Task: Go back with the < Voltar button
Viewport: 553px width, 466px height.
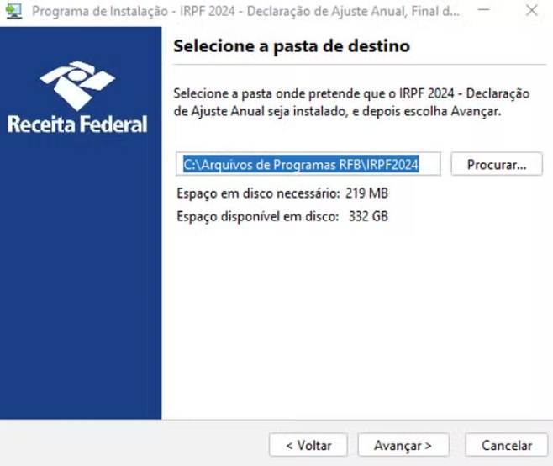Action: point(308,445)
